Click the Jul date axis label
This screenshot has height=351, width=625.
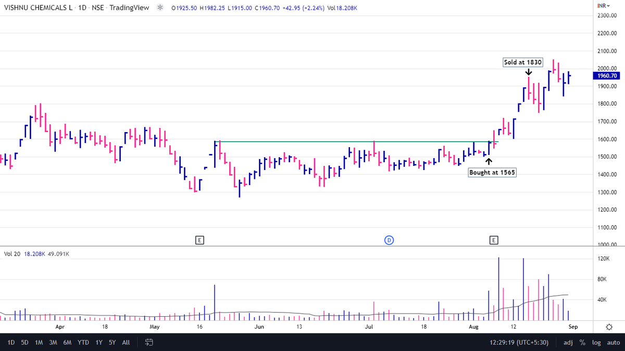click(x=369, y=327)
